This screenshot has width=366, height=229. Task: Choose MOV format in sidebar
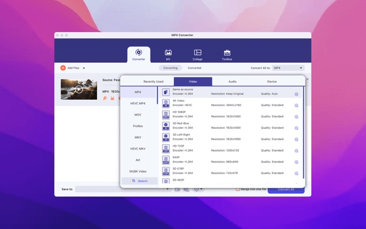point(138,115)
